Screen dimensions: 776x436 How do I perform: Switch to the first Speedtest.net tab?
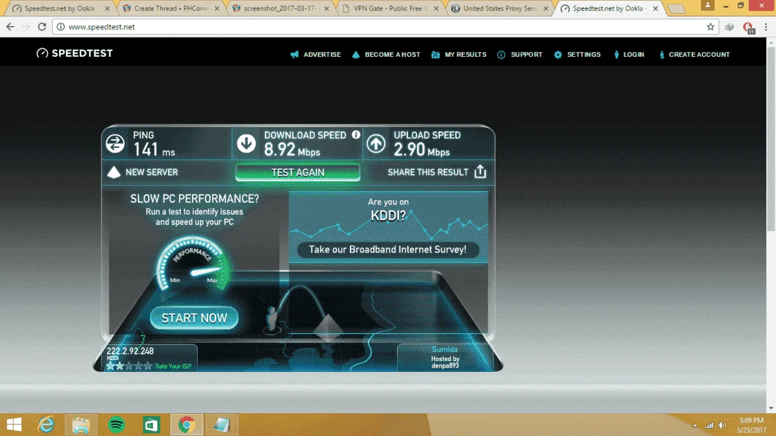click(x=59, y=9)
